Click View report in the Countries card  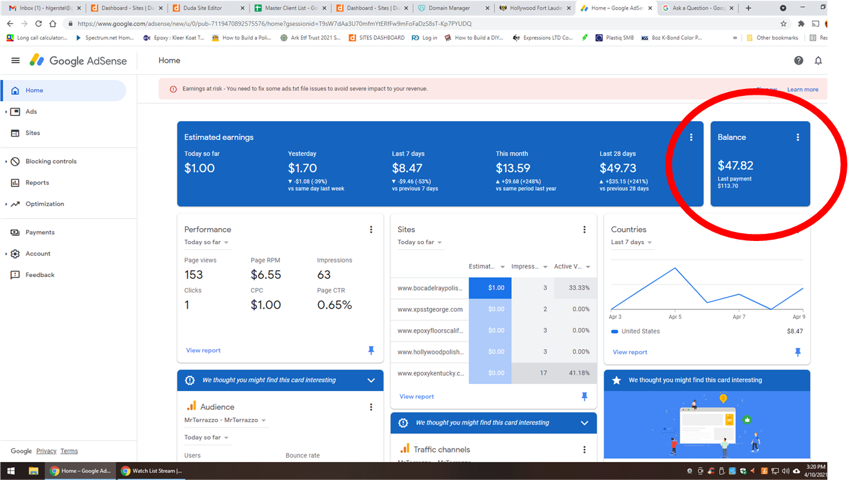tap(630, 352)
